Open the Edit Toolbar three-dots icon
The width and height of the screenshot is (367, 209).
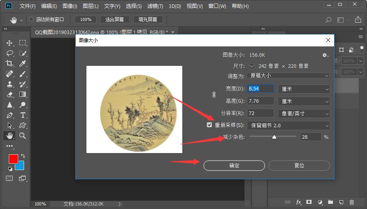tap(10, 146)
